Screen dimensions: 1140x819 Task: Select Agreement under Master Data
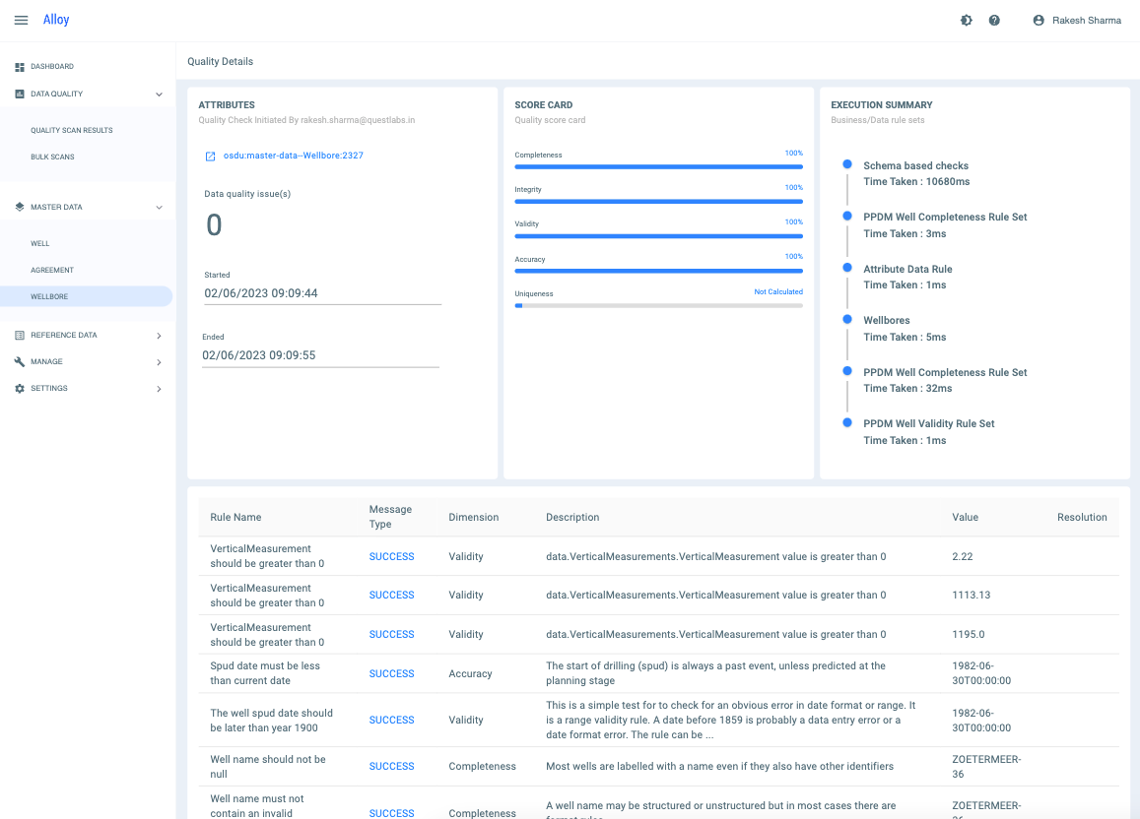52,270
